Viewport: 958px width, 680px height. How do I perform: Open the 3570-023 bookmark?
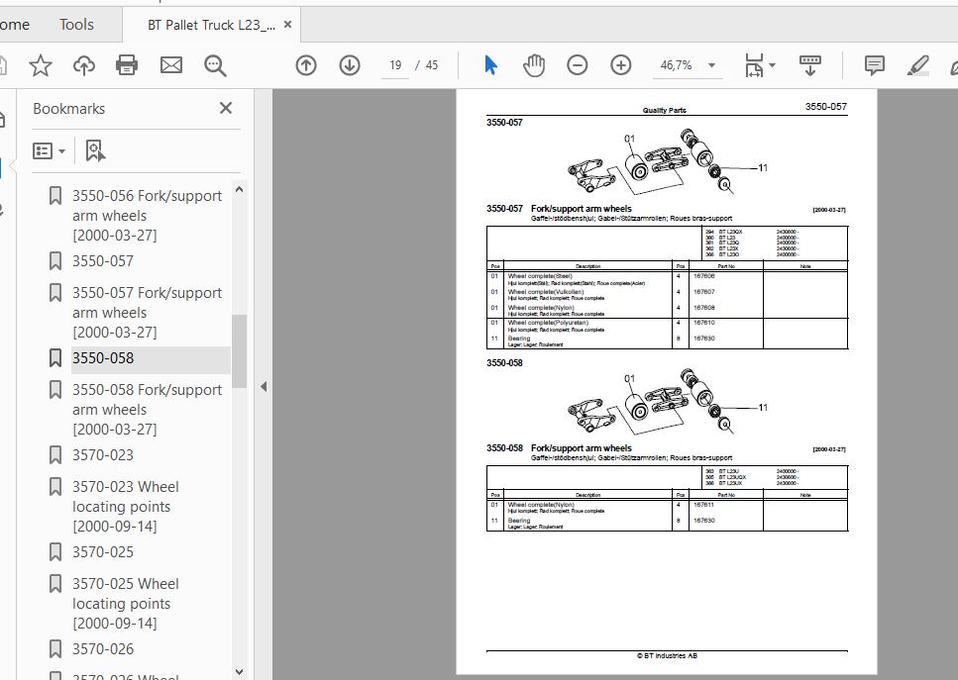(x=103, y=455)
